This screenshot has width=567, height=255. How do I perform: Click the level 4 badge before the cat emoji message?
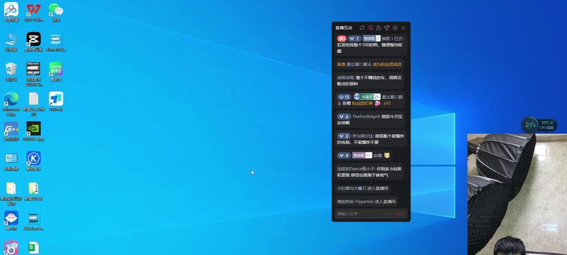coord(344,156)
